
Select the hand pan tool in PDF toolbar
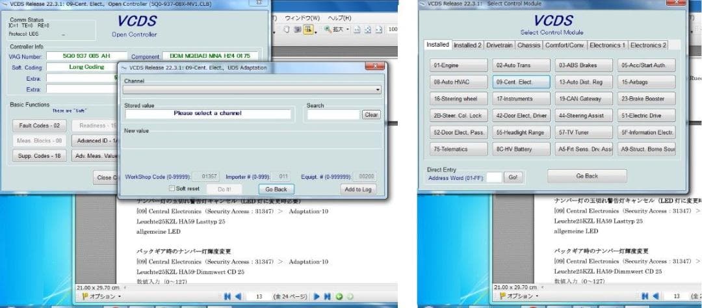[287, 29]
